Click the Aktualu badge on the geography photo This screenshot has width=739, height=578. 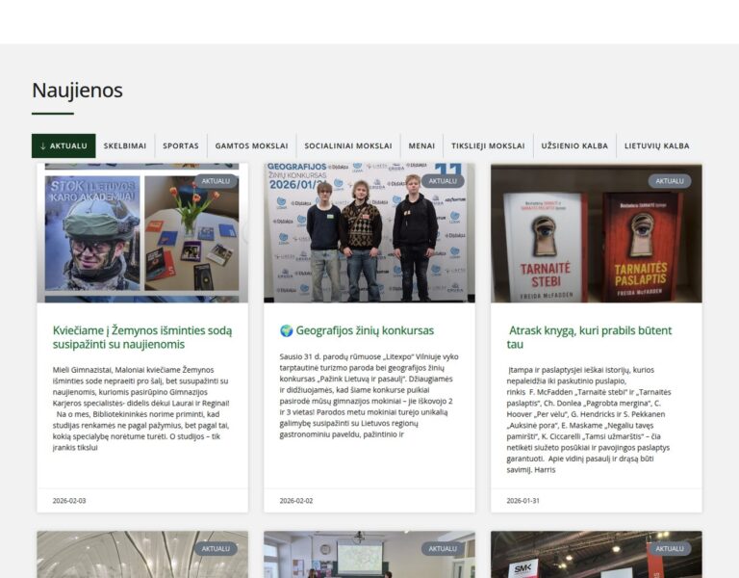tap(443, 181)
